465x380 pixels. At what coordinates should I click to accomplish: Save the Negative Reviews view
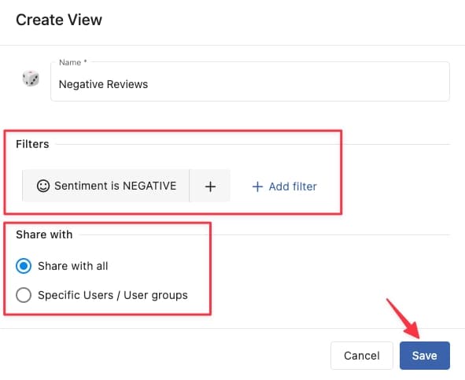pos(425,356)
